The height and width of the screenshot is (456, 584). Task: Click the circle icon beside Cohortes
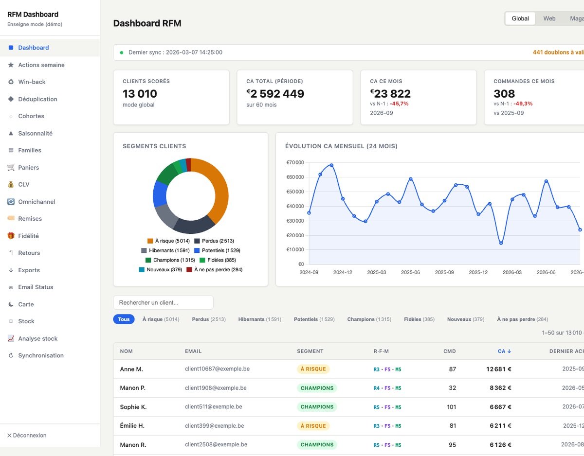11,116
